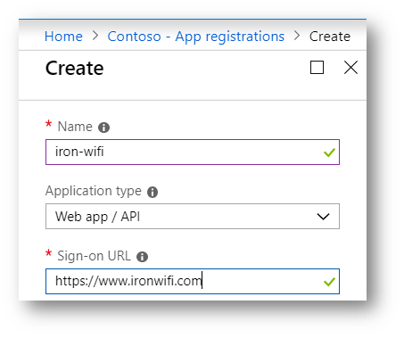This screenshot has width=404, height=338.
Task: Open the Web app / API dropdown
Action: (193, 217)
